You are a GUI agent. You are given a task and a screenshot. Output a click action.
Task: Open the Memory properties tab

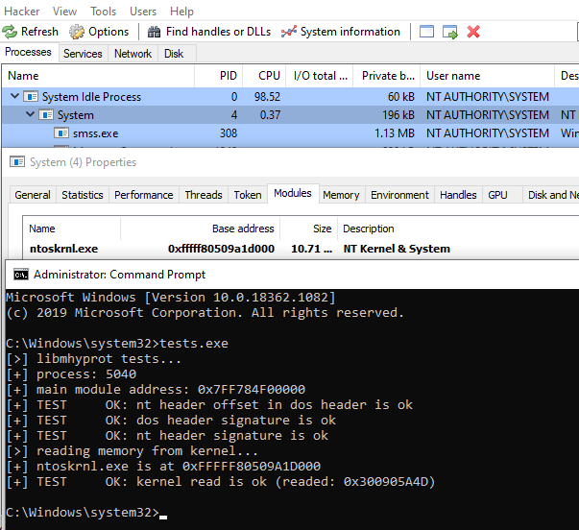341,195
